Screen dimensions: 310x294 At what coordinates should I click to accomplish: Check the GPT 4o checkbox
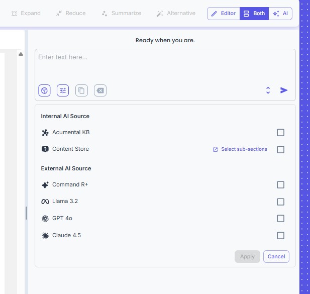point(280,219)
